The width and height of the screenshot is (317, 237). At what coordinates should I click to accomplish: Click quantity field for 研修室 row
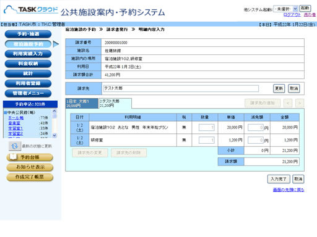point(207,140)
